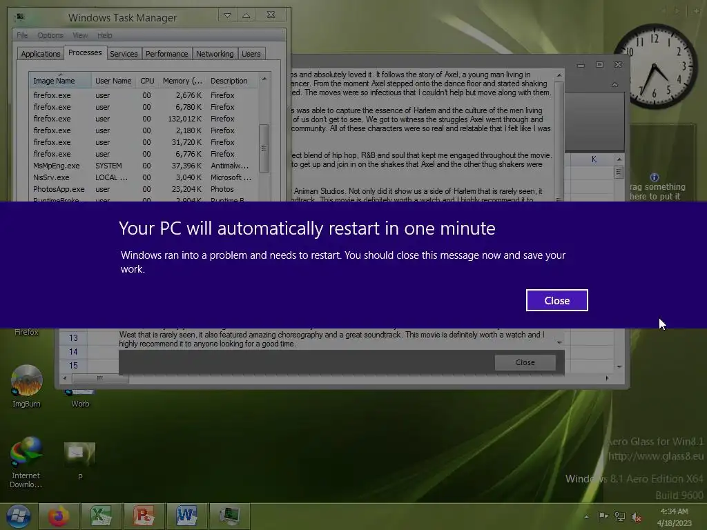Select the Processes tab in Task Manager
The width and height of the screenshot is (707, 530).
(x=85, y=52)
